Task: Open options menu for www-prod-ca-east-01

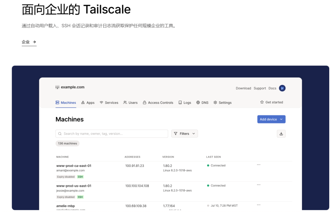Action: 259,165
